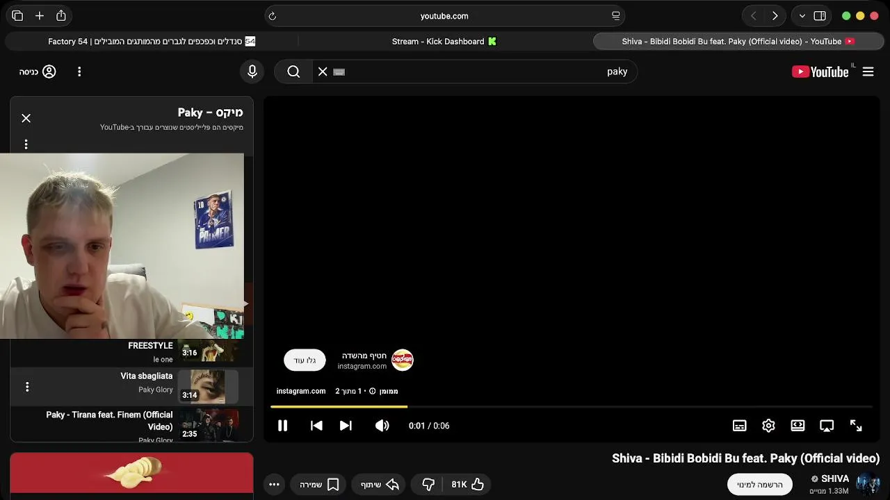Switch to Factory 54 tab

[152, 42]
